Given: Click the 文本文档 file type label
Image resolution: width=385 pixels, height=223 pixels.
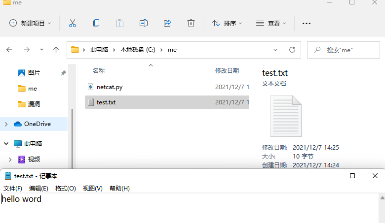Looking at the screenshot, I should (274, 84).
